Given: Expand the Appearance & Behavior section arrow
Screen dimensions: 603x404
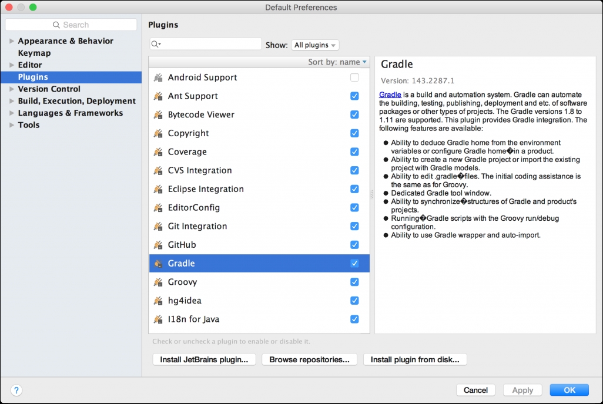Looking at the screenshot, I should point(12,41).
